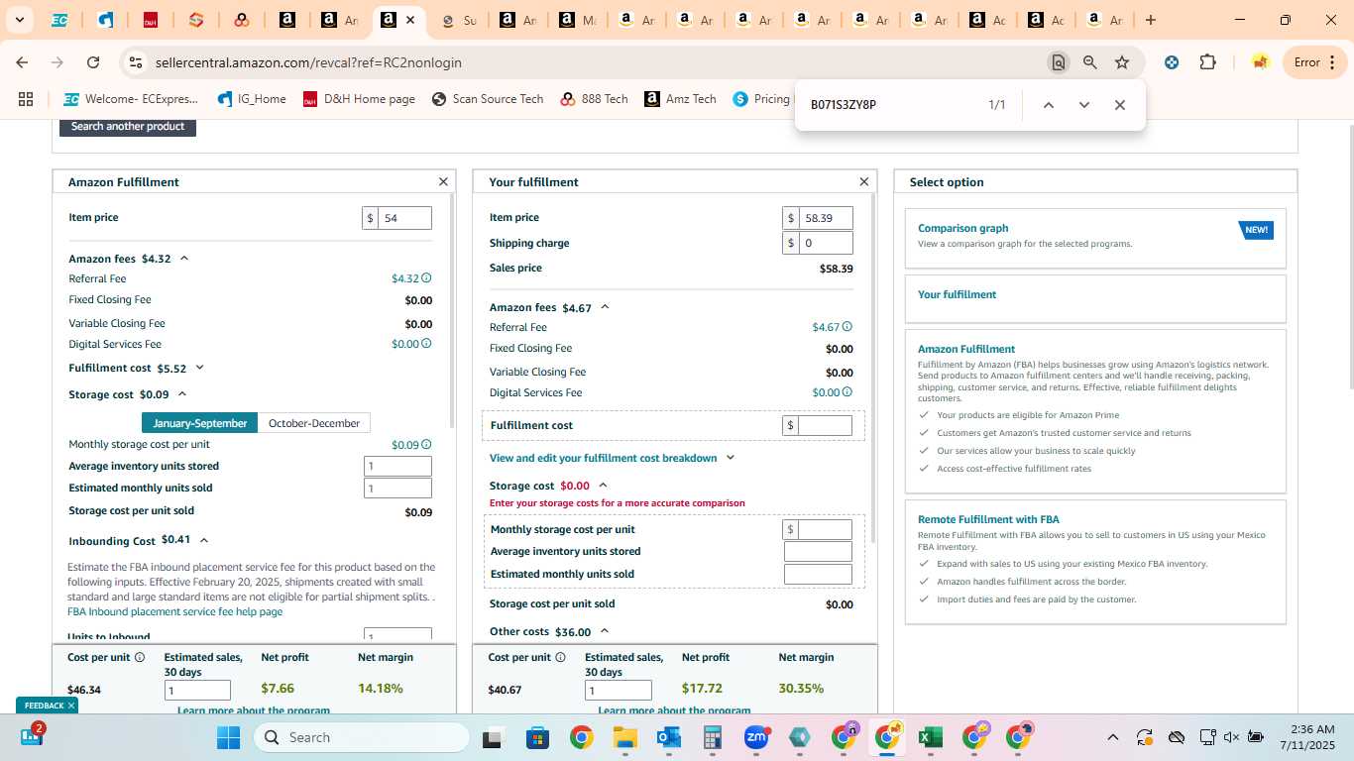Click the browser back arrow
The image size is (1354, 761).
click(22, 62)
